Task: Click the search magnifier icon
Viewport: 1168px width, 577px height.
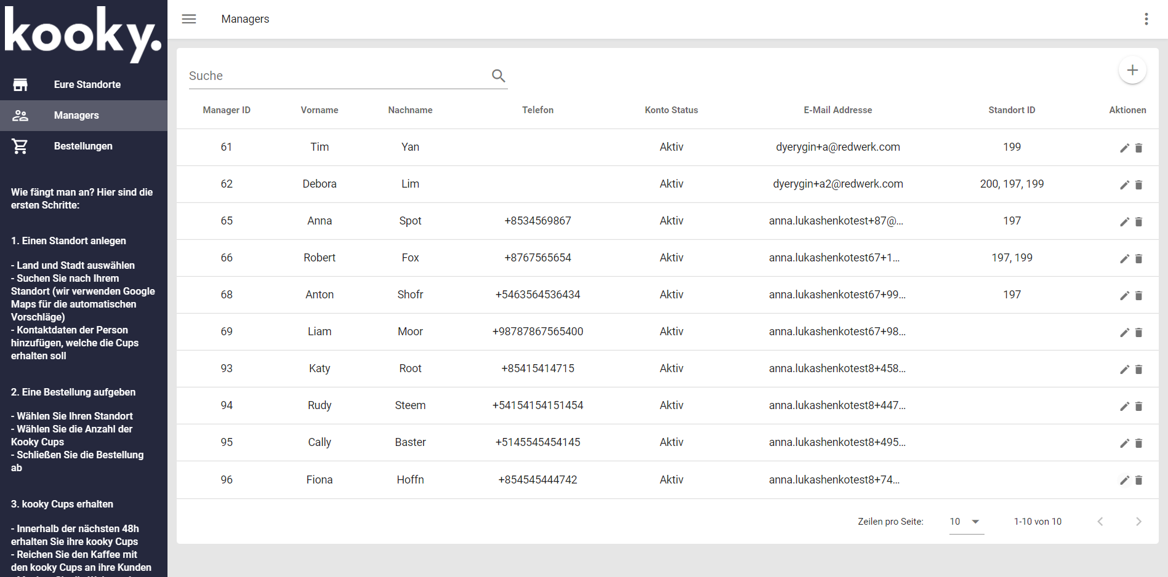Action: click(x=498, y=76)
